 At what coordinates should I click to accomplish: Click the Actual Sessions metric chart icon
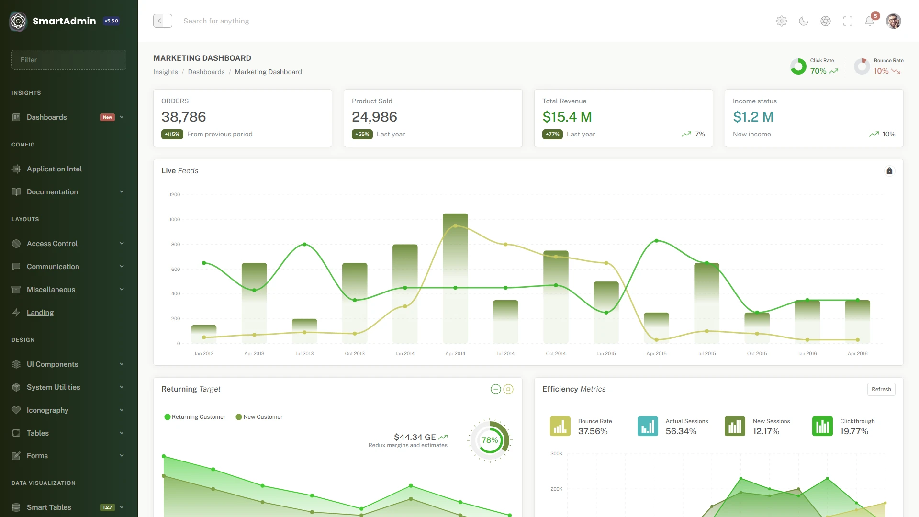(648, 426)
